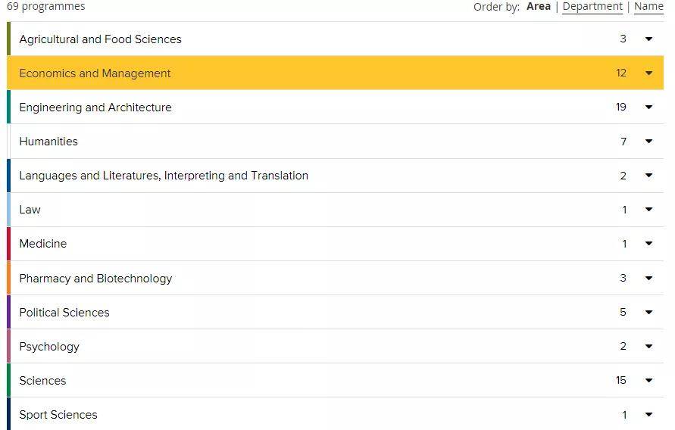
Task: Expand the Sciences row arrow
Action: (648, 380)
